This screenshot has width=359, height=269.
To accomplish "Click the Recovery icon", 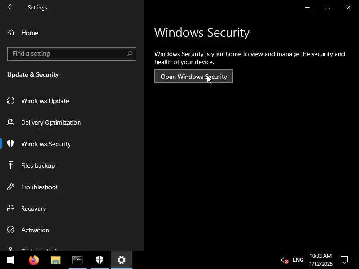I will click(x=11, y=208).
